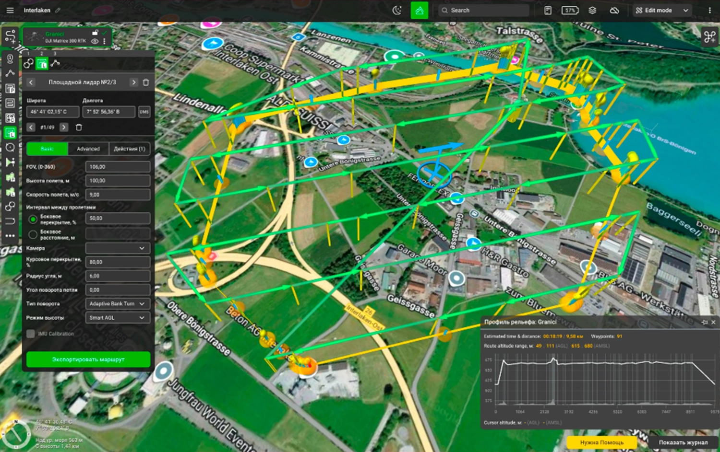Viewport: 720px width, 452px height.
Task: Delete the Площадной лидар segment with trash icon
Action: click(x=146, y=82)
